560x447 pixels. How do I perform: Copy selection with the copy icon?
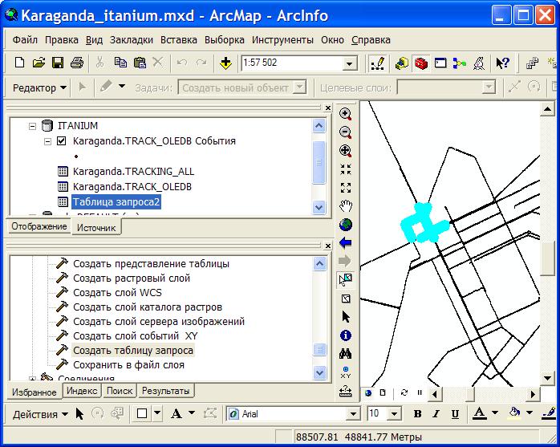(x=120, y=63)
